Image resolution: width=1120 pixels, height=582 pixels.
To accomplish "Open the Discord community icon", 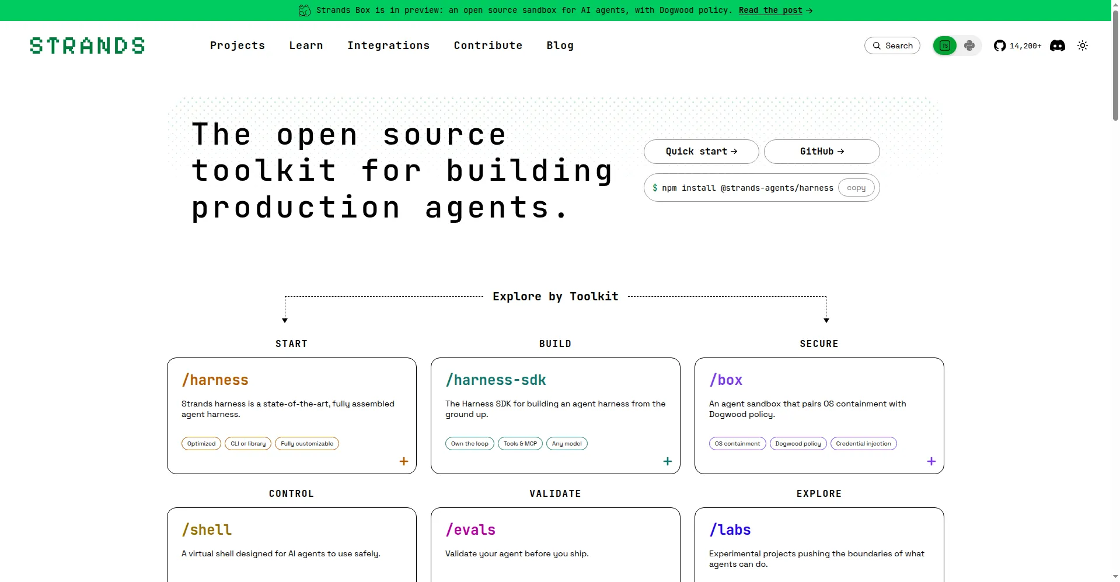I will click(x=1058, y=45).
